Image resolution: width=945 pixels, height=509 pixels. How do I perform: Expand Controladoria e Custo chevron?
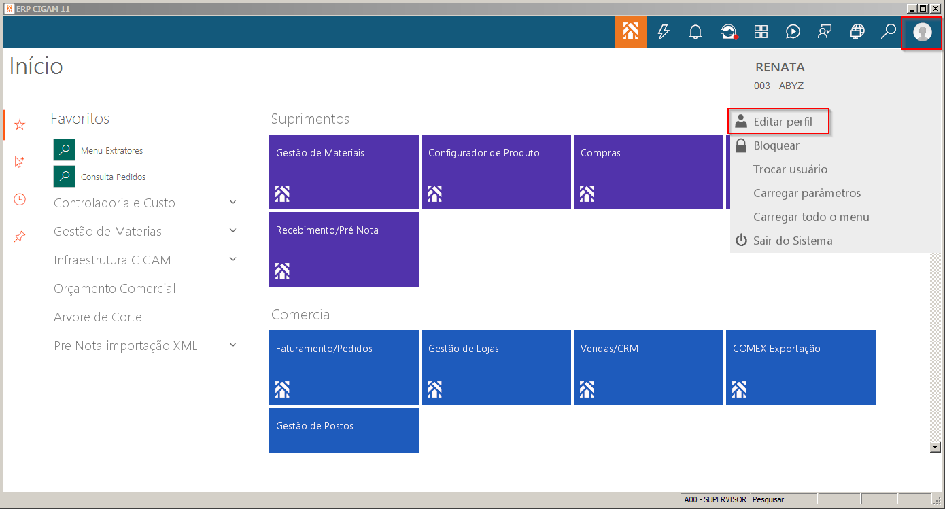pos(233,203)
